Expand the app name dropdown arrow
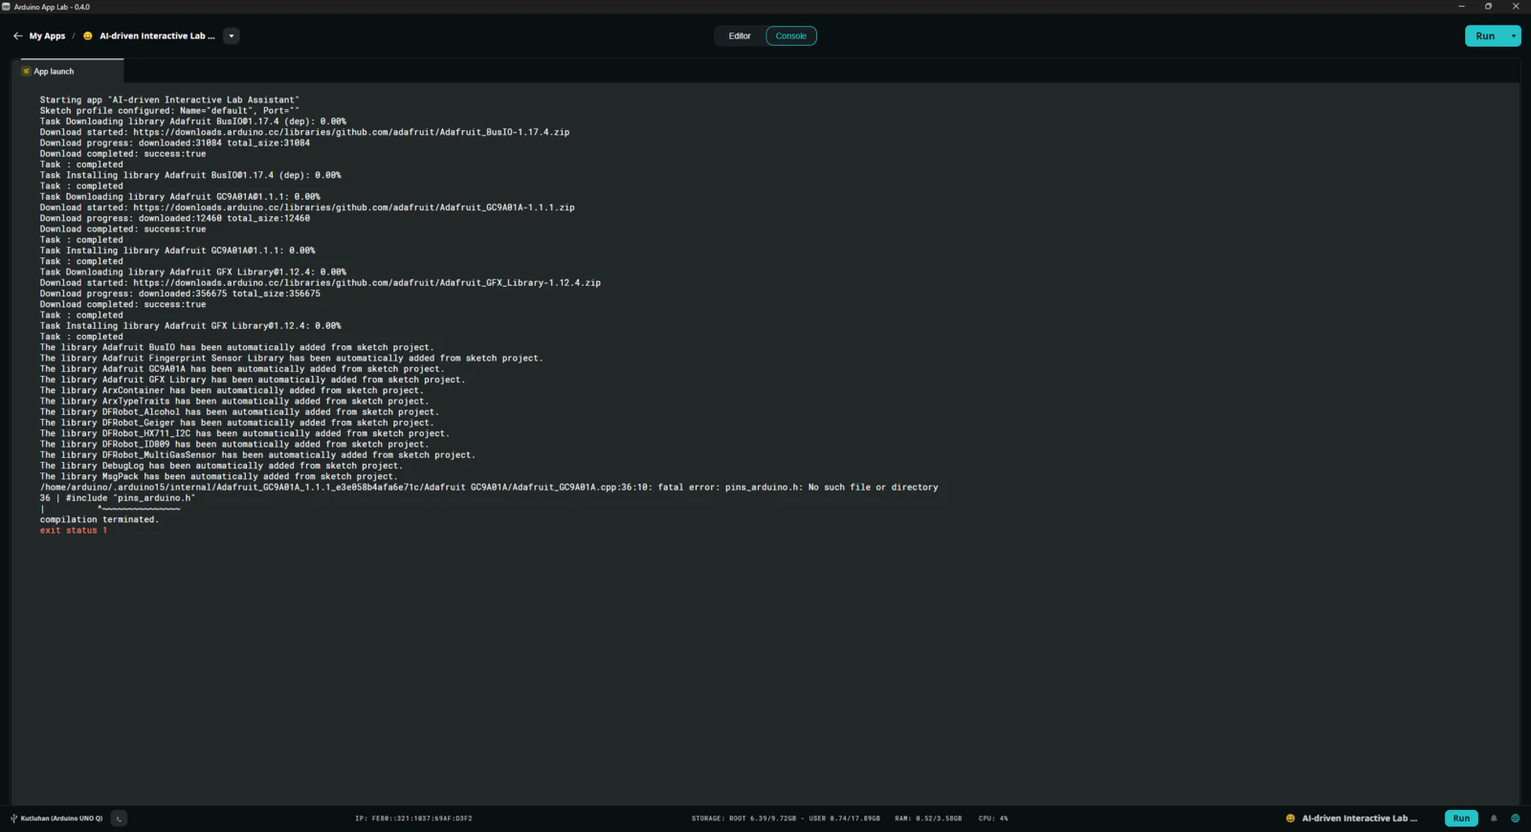1531x832 pixels. (x=231, y=36)
